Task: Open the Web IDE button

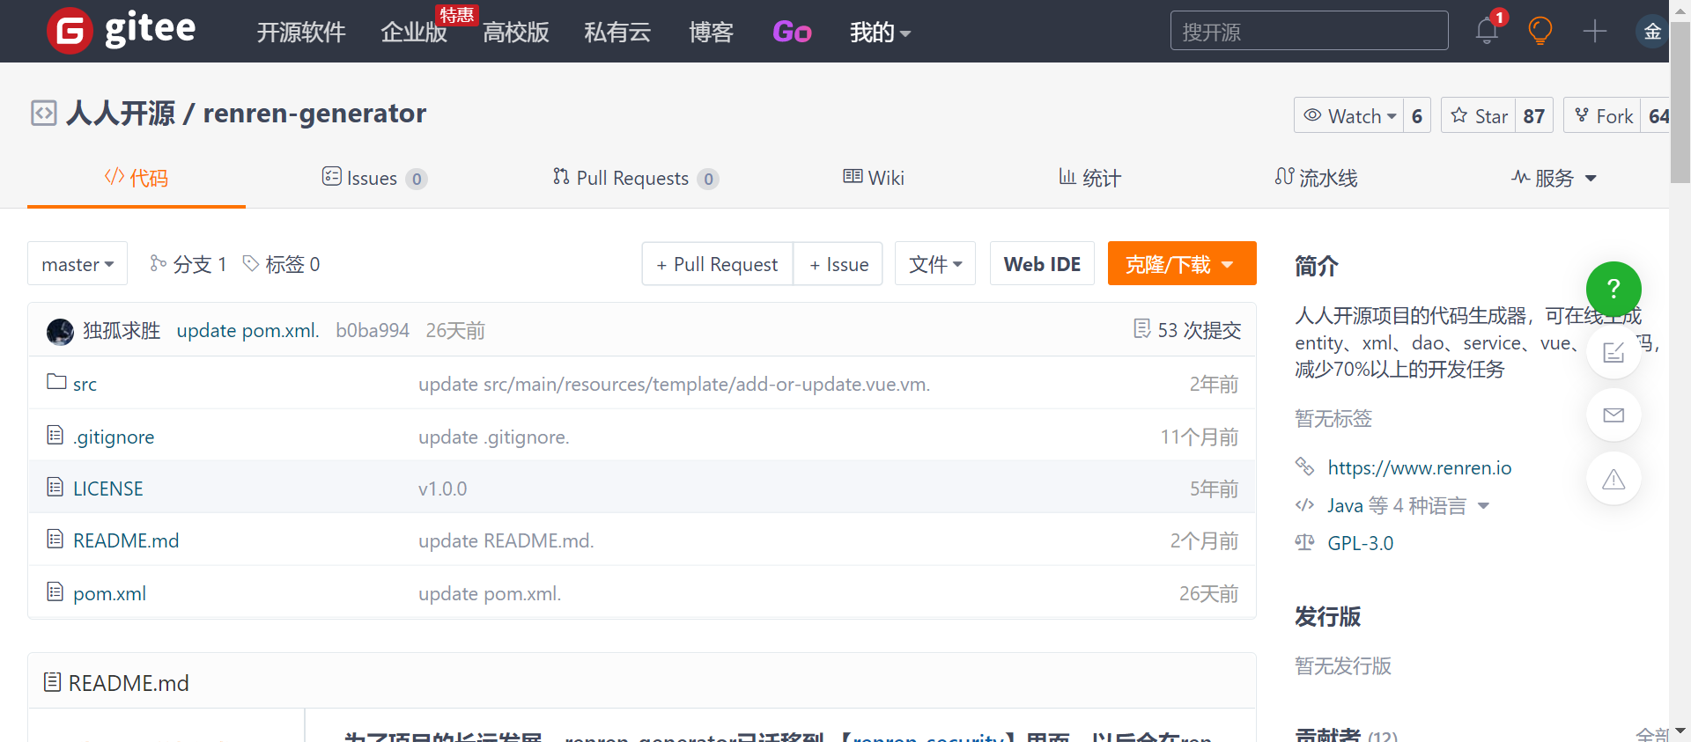Action: coord(1042,264)
